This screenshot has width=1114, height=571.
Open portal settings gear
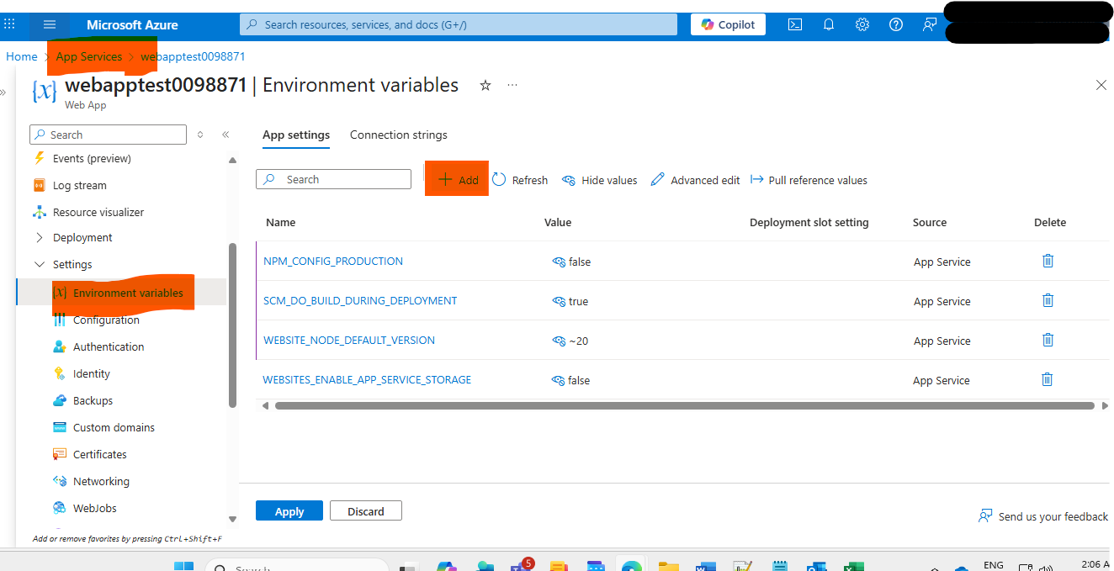[x=862, y=24]
